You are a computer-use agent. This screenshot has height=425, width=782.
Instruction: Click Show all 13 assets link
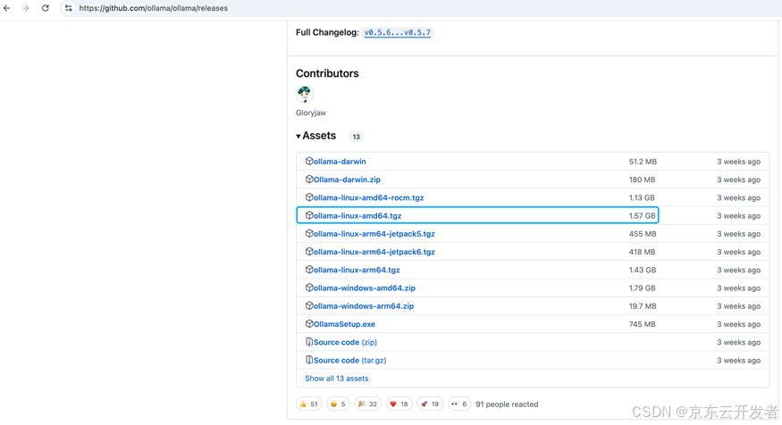[x=337, y=379]
